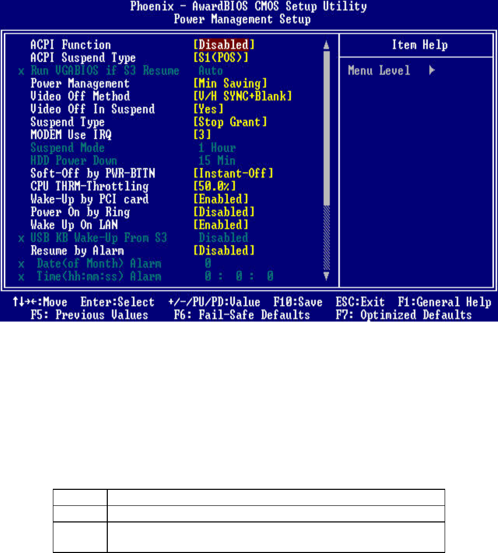The image size is (498, 553).
Task: Click the Item Help panel heading
Action: 420,45
